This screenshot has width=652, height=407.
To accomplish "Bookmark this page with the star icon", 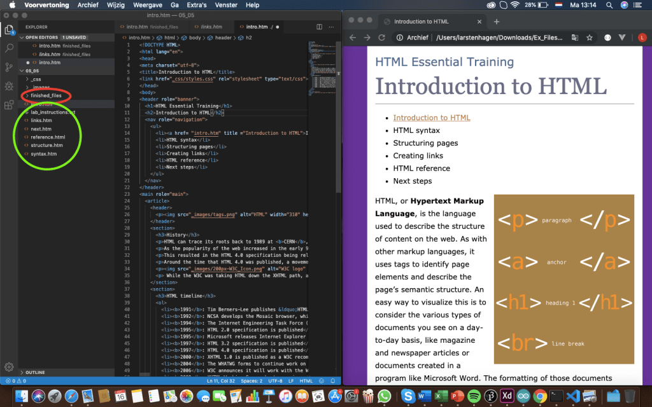I will tap(588, 38).
